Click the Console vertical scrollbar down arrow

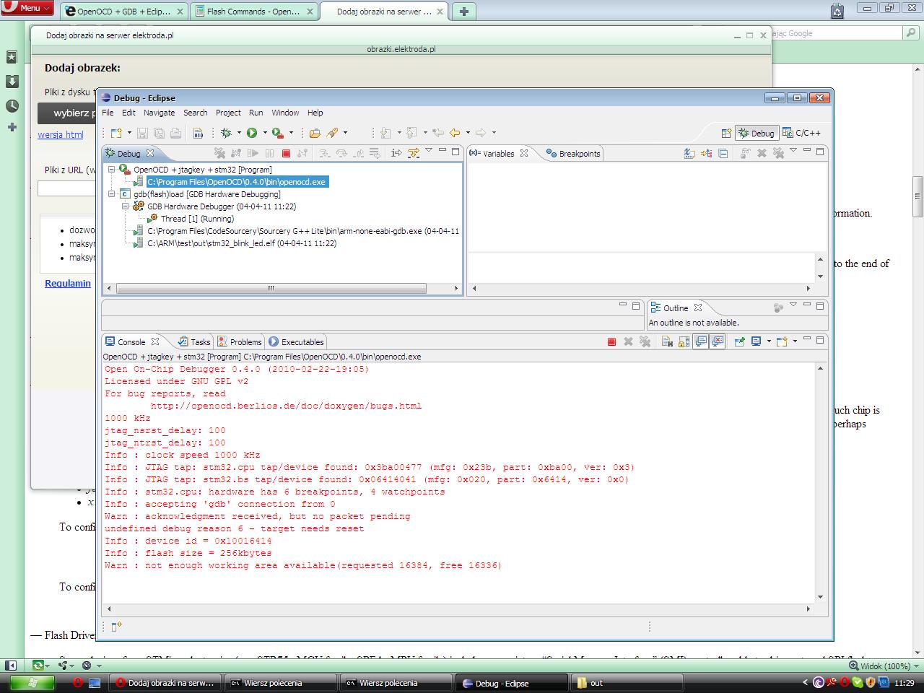[820, 597]
